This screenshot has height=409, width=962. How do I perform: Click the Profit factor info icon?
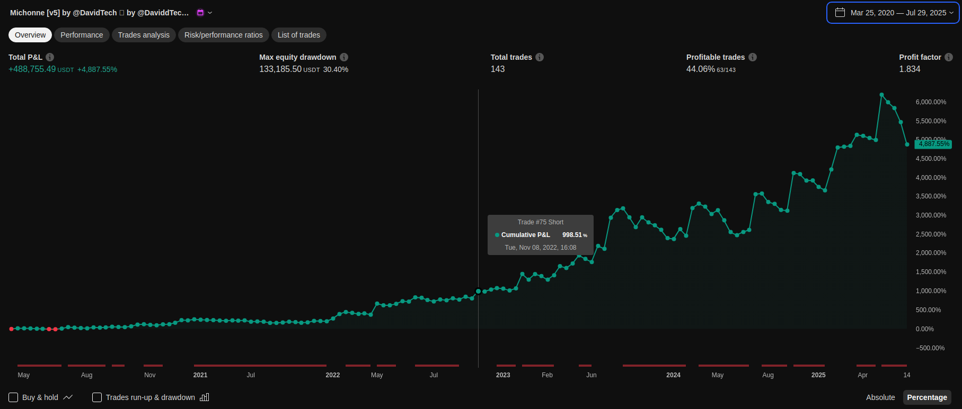click(x=949, y=57)
